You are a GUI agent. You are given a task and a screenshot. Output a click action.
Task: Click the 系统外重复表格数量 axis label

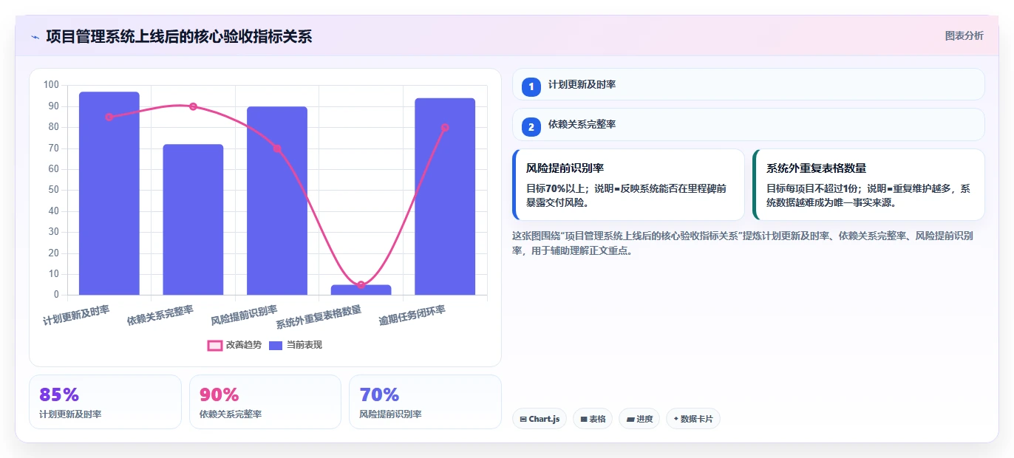click(x=319, y=318)
